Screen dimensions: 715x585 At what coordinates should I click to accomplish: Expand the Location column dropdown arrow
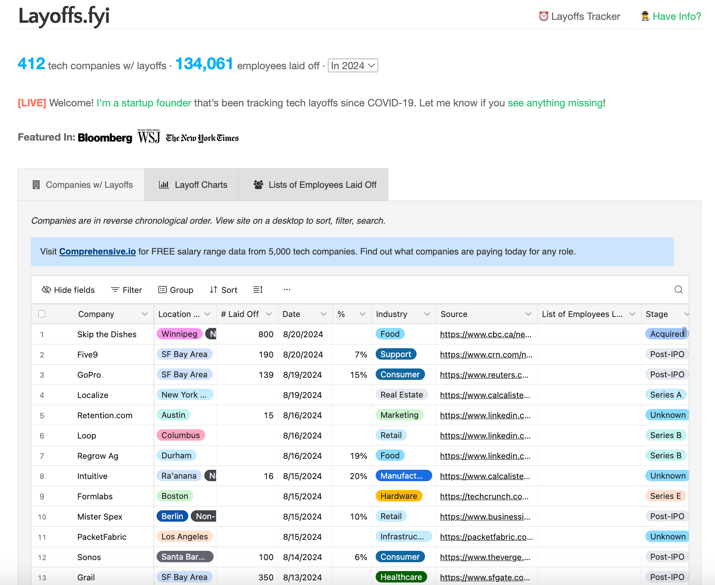pos(207,314)
